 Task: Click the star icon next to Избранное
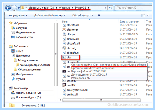[11, 23]
